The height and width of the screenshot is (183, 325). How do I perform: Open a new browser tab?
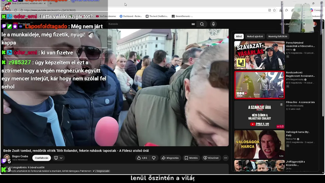51,4
